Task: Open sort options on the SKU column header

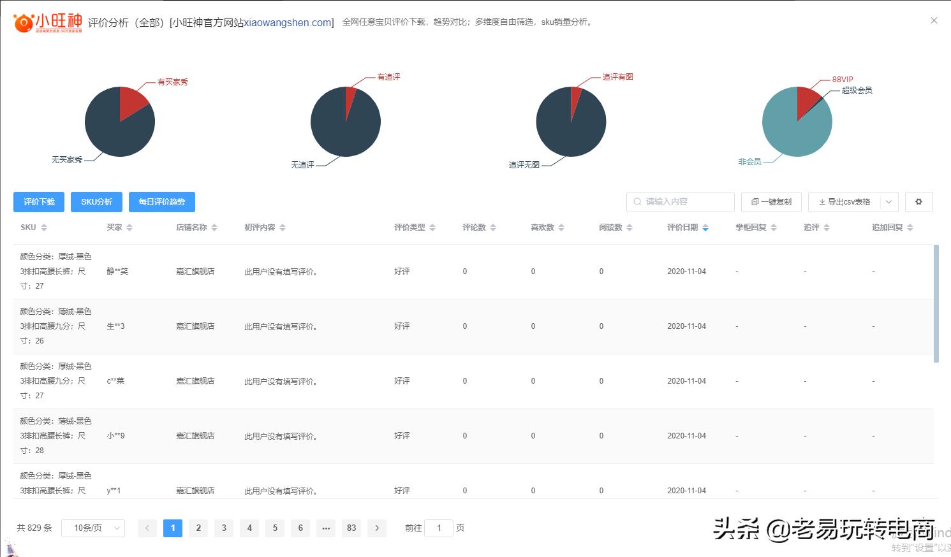Action: (45, 227)
